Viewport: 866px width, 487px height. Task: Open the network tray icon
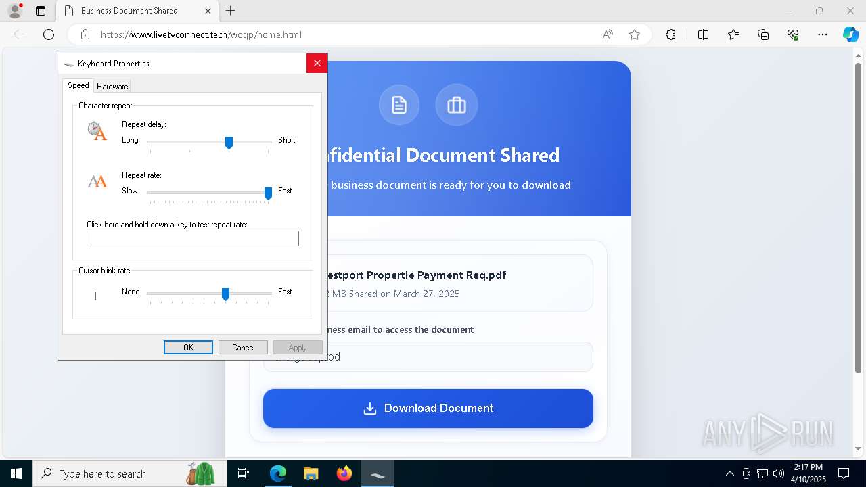click(x=762, y=473)
